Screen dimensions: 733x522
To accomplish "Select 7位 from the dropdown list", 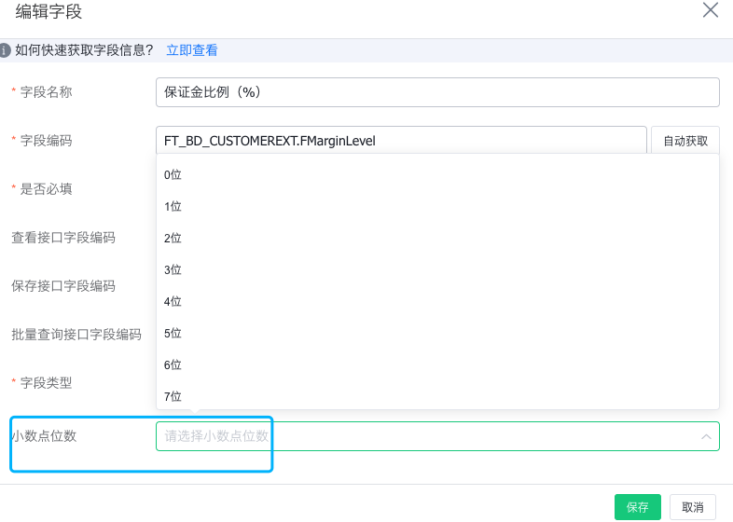I will pyautogui.click(x=437, y=397).
